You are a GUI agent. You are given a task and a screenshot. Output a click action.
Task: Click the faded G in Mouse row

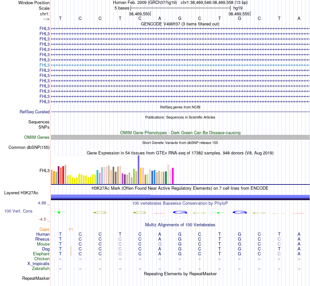click(160, 244)
